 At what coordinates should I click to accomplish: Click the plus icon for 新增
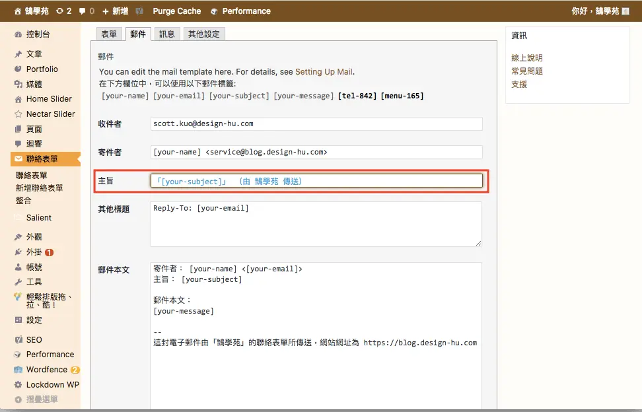pos(105,11)
